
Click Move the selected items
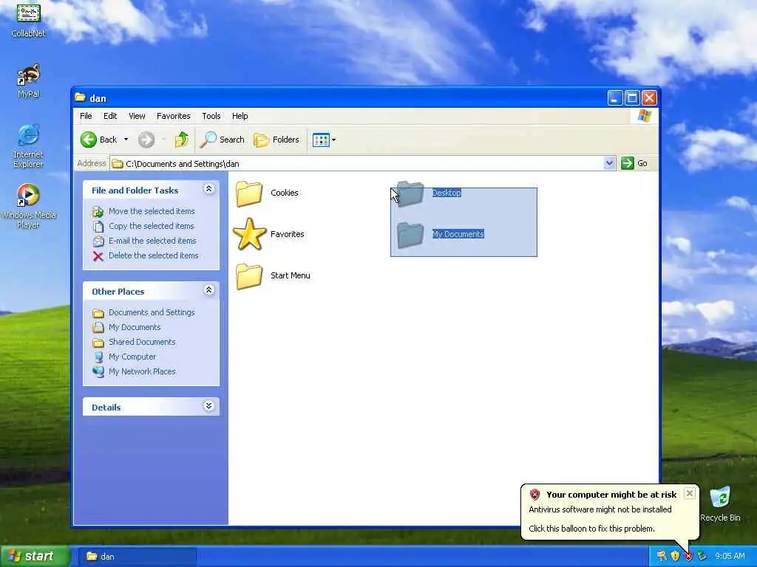point(152,211)
